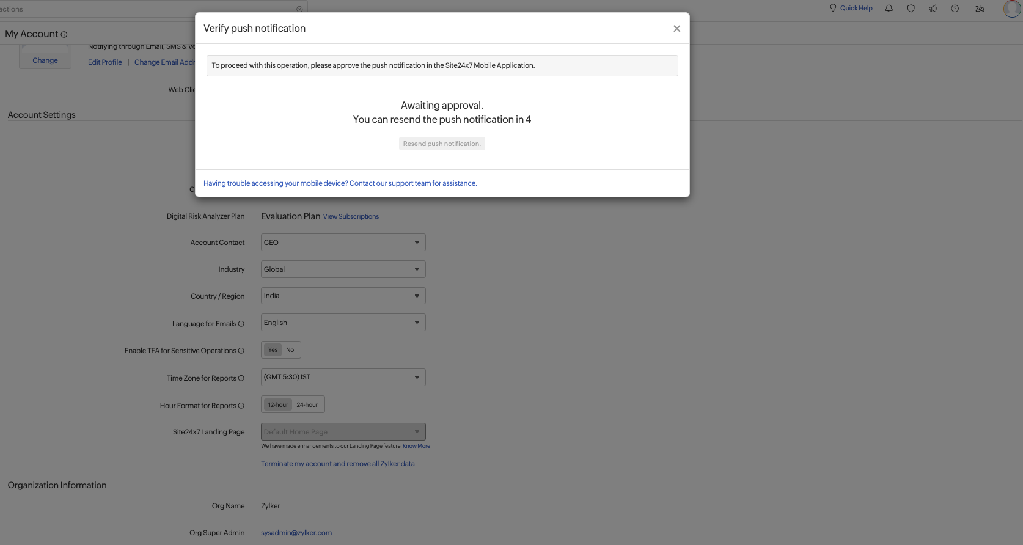This screenshot has height=545, width=1023.
Task: Click the My Account info icon
Action: click(64, 35)
